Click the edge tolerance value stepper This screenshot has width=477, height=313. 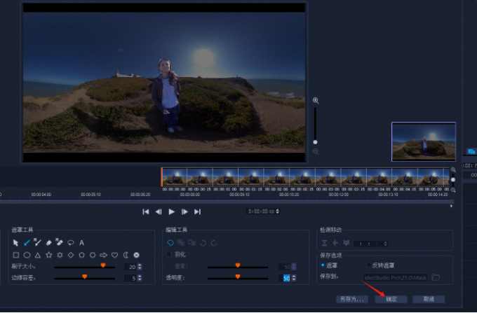coord(140,278)
